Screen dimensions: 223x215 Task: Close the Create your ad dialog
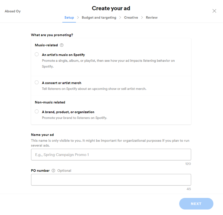[x=214, y=11]
